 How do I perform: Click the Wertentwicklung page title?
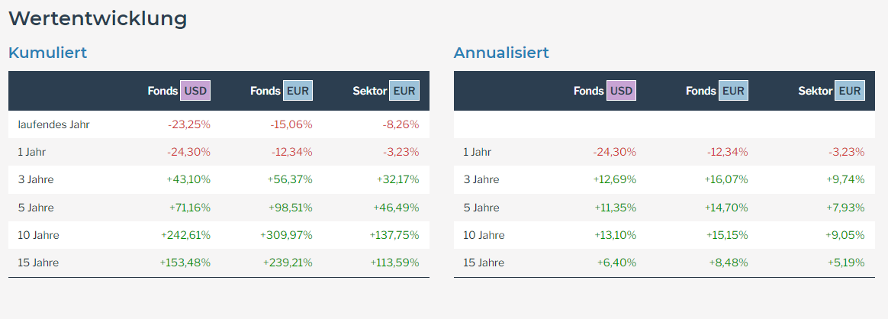click(98, 18)
